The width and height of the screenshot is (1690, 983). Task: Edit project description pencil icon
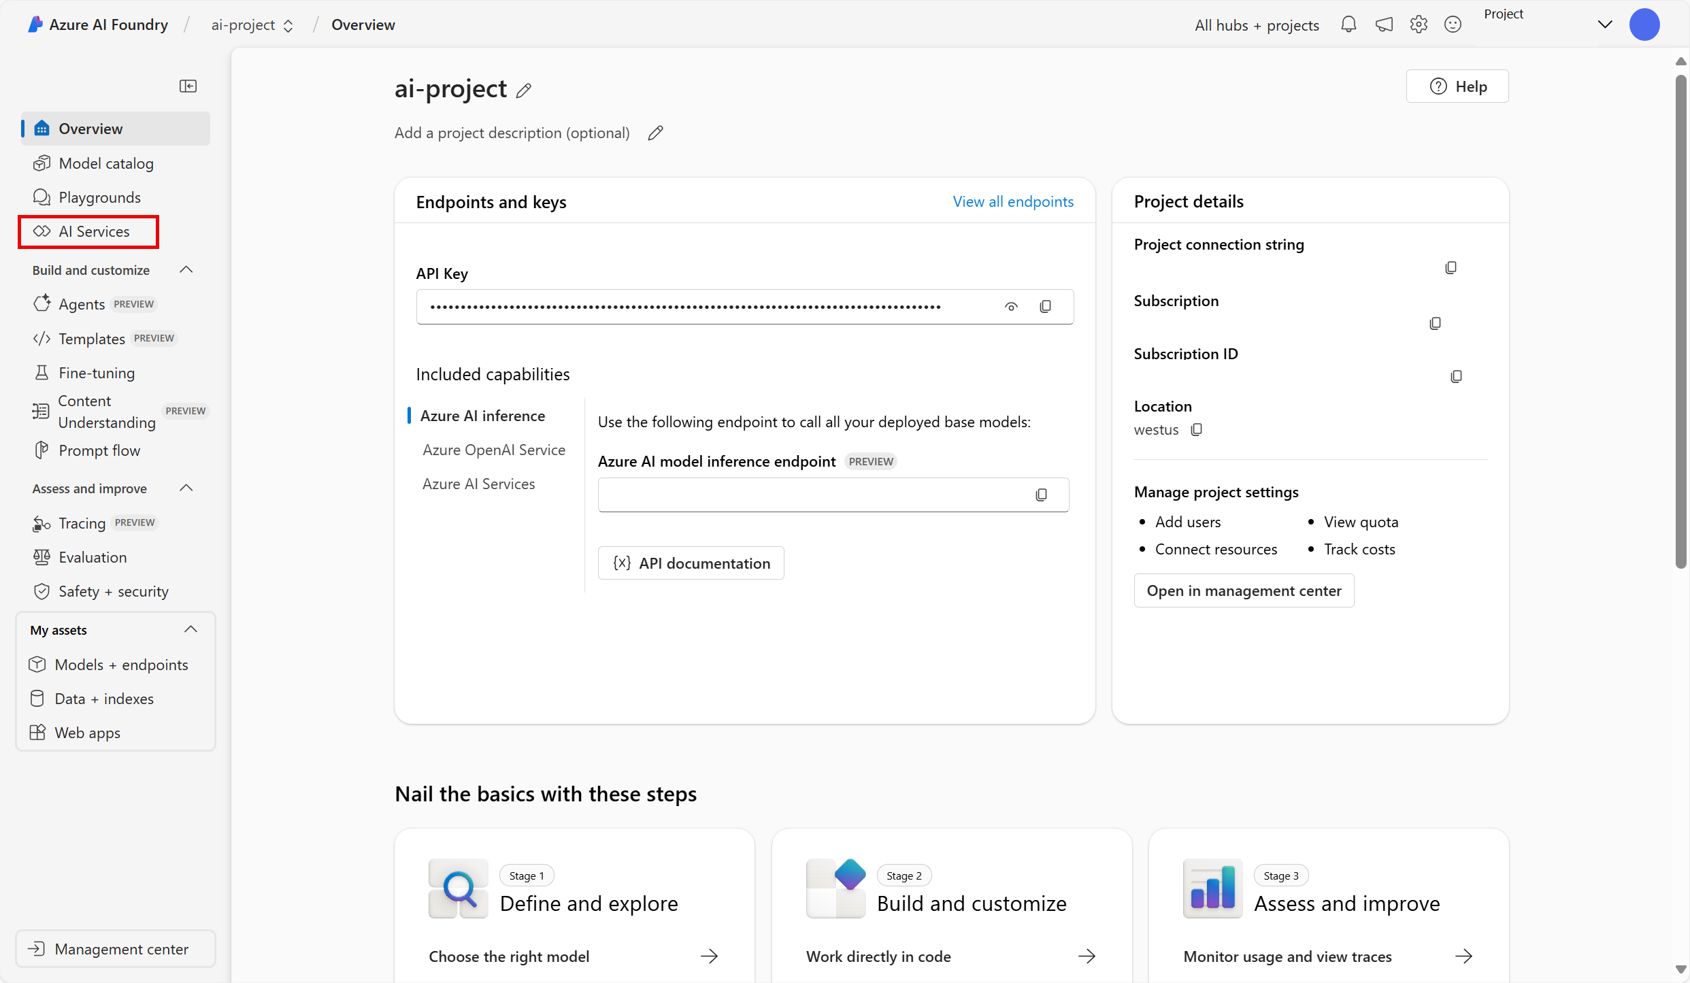pyautogui.click(x=655, y=133)
